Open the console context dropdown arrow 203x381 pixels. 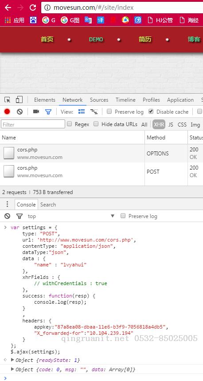(112, 216)
